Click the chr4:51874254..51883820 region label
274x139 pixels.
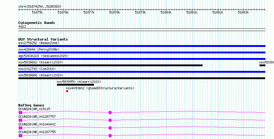pyautogui.click(x=40, y=7)
